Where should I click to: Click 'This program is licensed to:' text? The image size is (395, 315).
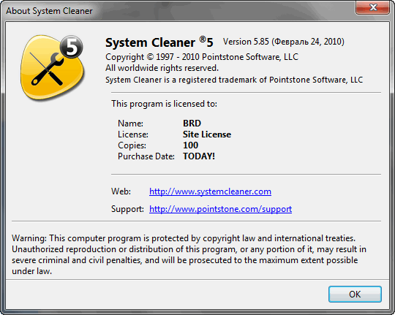click(164, 104)
